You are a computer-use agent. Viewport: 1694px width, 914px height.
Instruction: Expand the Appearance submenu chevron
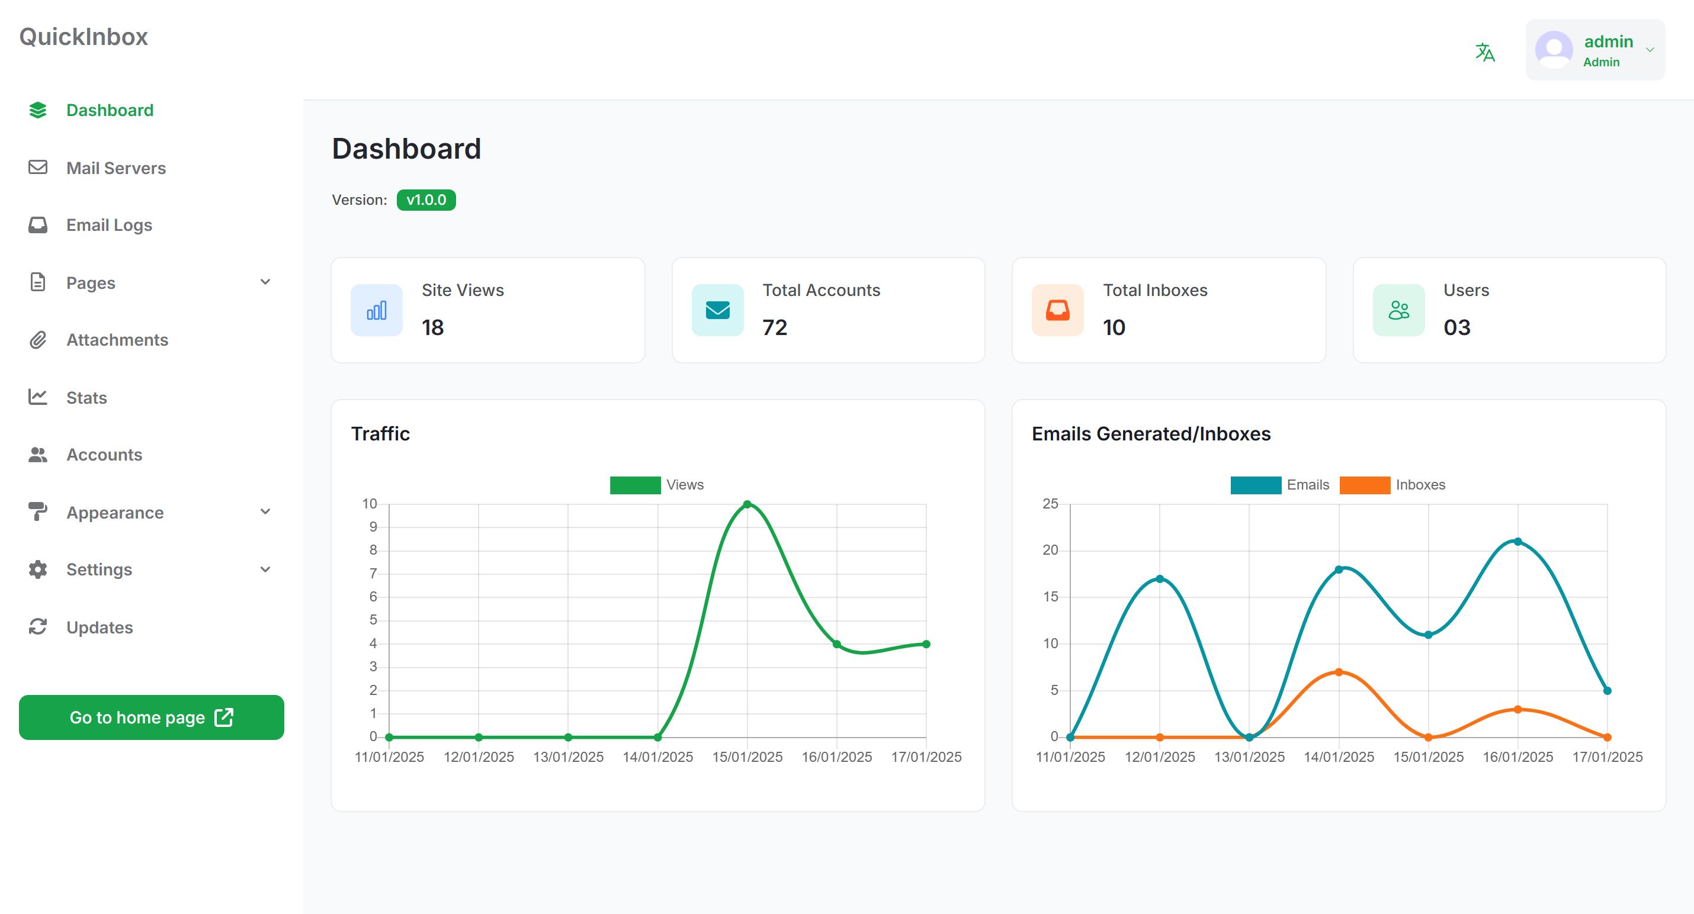(265, 512)
